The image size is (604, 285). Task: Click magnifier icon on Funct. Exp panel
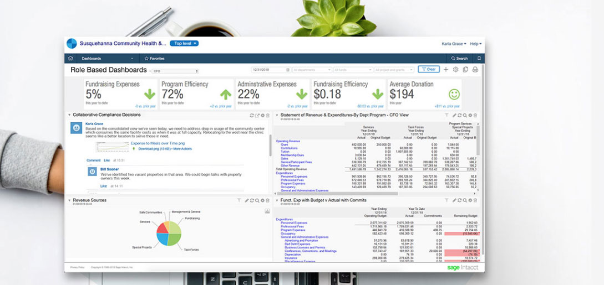[x=465, y=200]
